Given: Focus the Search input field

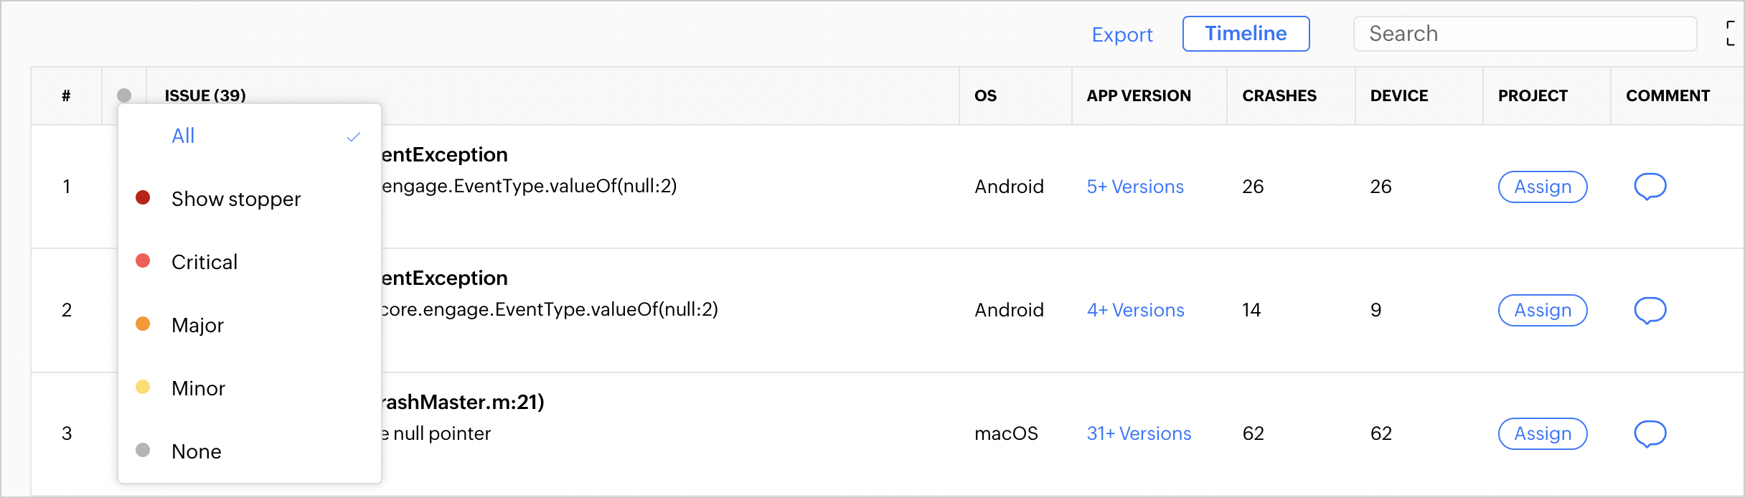Looking at the screenshot, I should click(x=1525, y=34).
